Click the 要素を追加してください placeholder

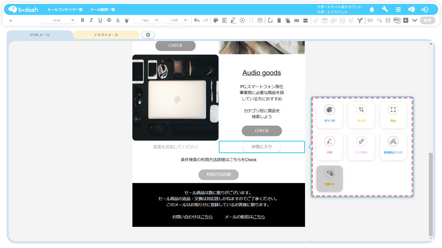pyautogui.click(x=175, y=147)
